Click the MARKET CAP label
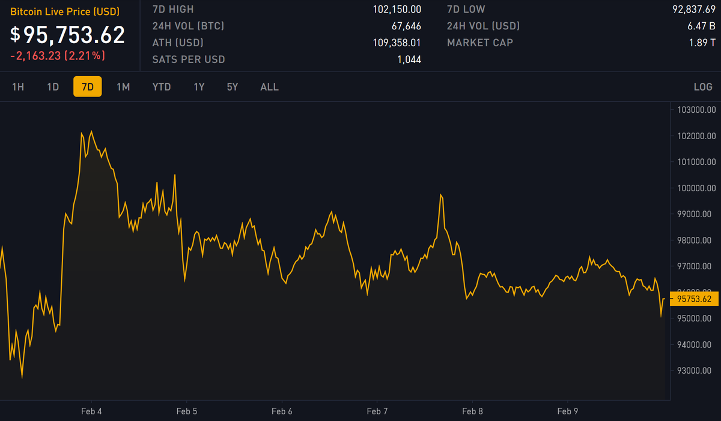 coord(480,43)
